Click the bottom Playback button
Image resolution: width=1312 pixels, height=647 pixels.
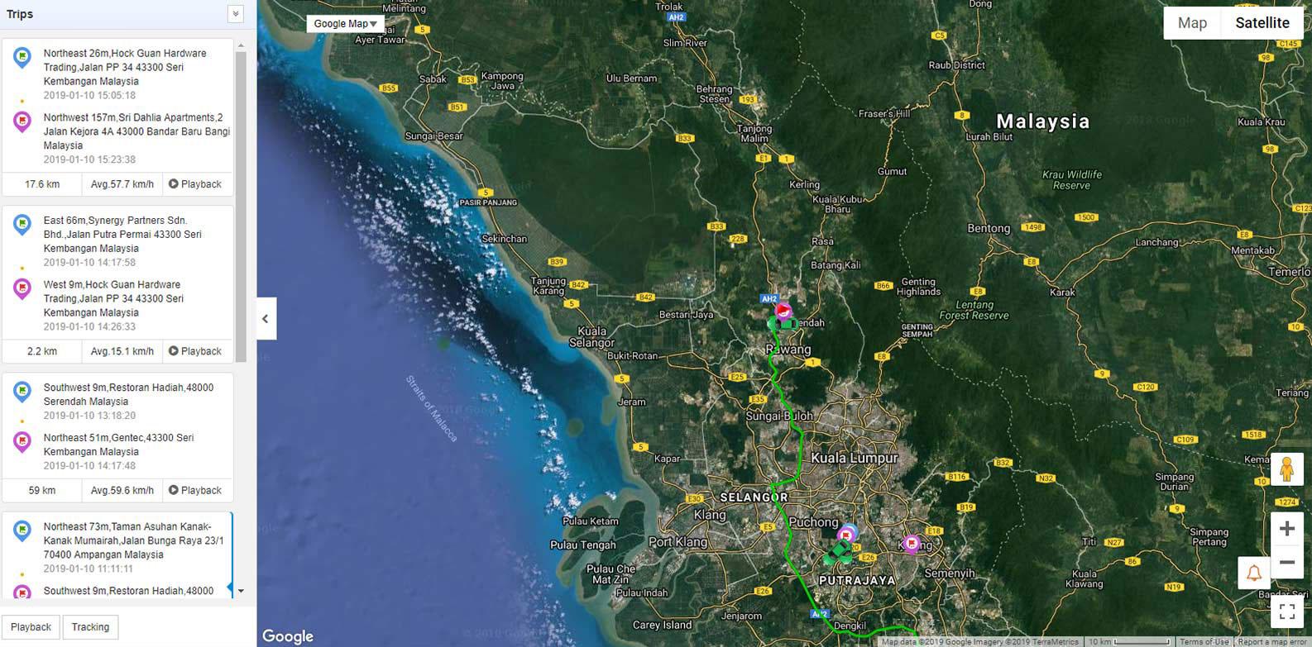31,627
